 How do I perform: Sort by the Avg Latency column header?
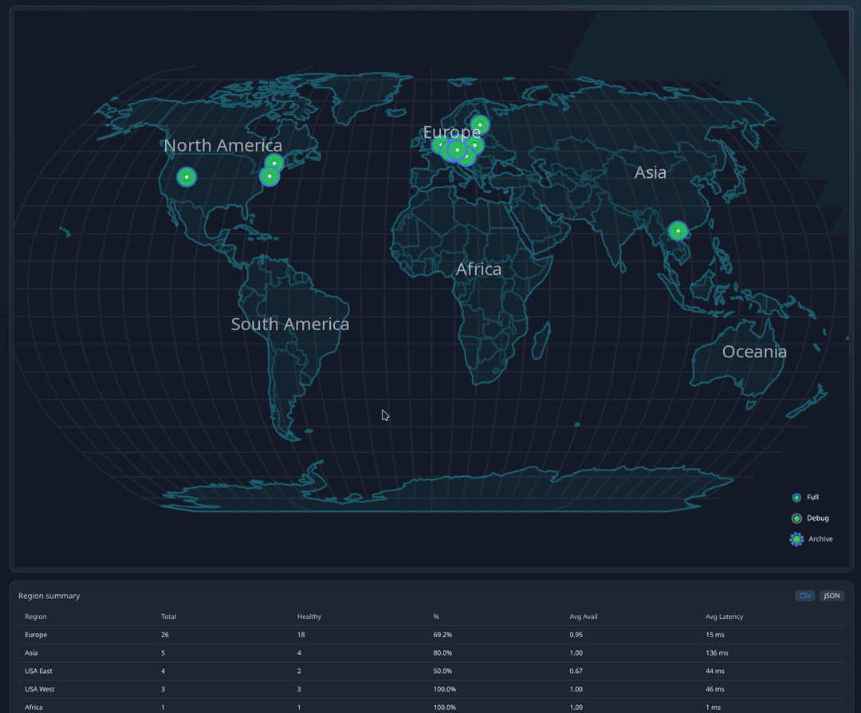tap(722, 616)
